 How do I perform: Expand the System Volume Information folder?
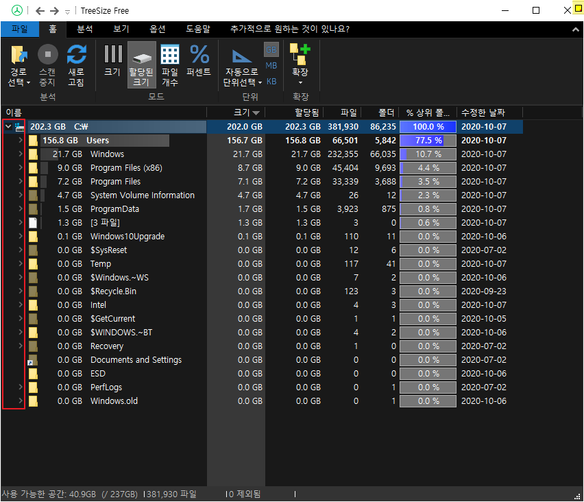point(21,195)
